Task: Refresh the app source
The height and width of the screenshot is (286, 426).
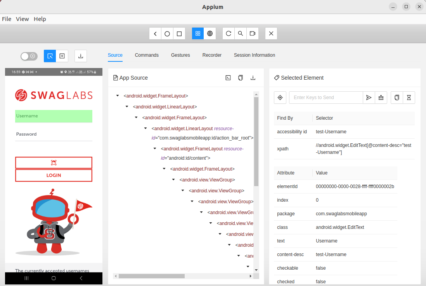Action: [229, 33]
